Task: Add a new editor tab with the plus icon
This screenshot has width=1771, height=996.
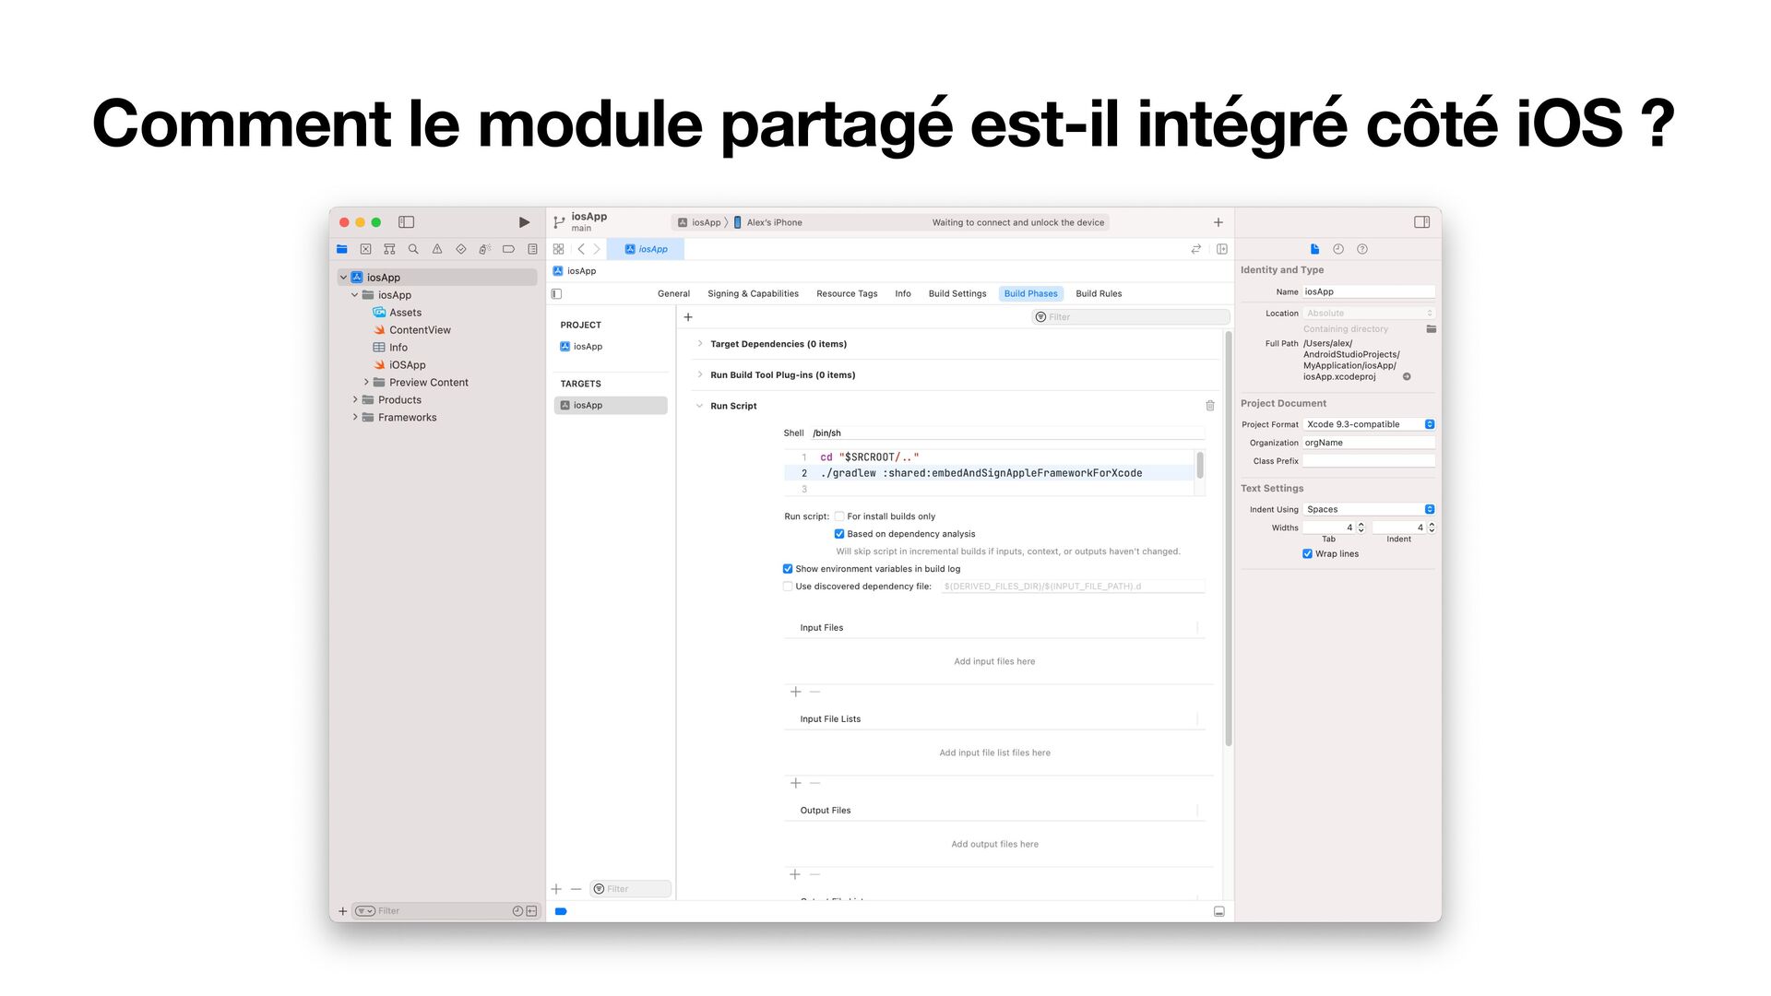Action: [x=1218, y=222]
